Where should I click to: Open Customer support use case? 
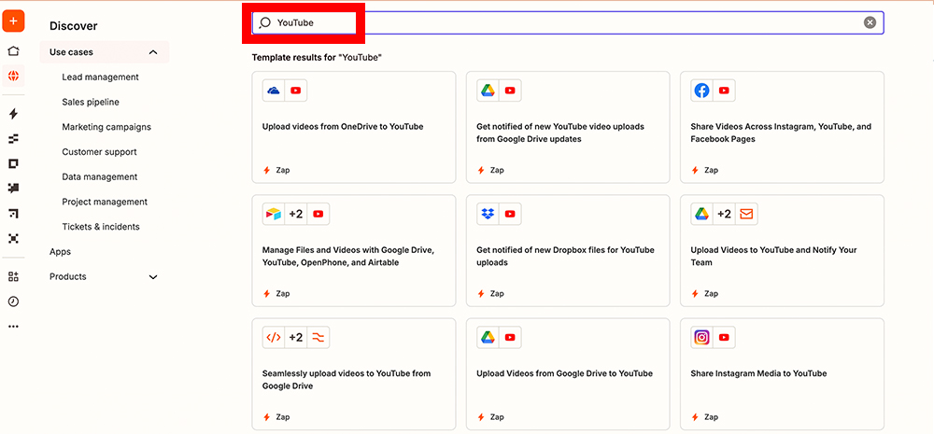coord(100,152)
